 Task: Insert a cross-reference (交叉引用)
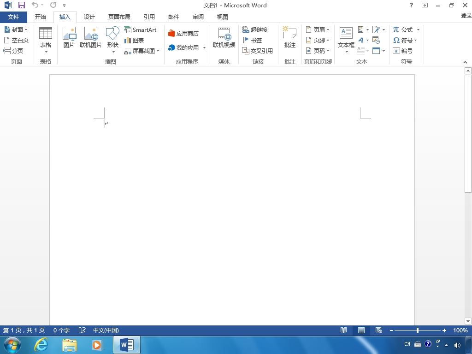tap(257, 51)
